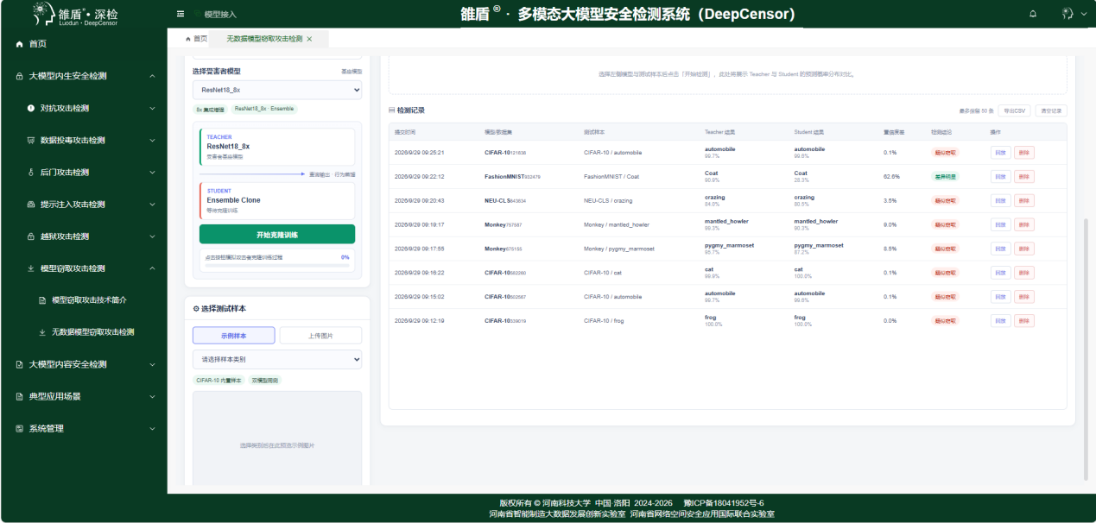Click the NEU-CLS / crazing sample cell

coord(609,200)
